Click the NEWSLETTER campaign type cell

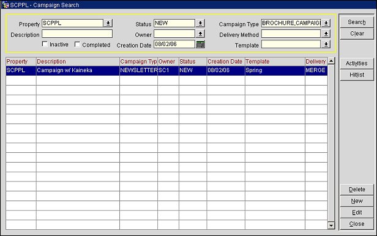[138, 70]
